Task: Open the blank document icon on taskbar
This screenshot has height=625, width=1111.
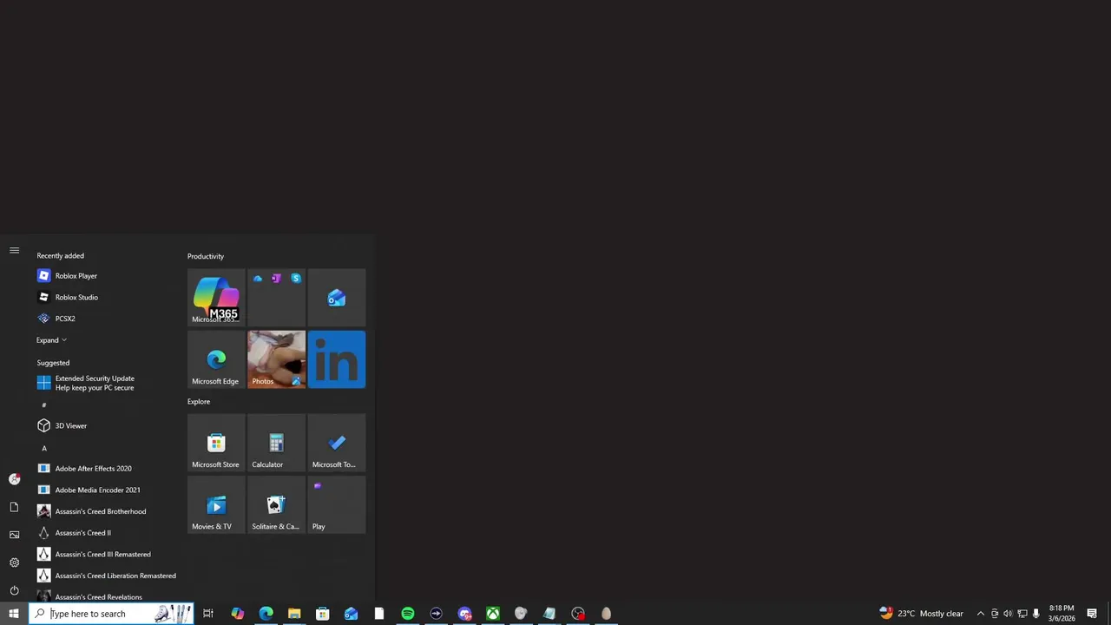Action: click(x=379, y=614)
